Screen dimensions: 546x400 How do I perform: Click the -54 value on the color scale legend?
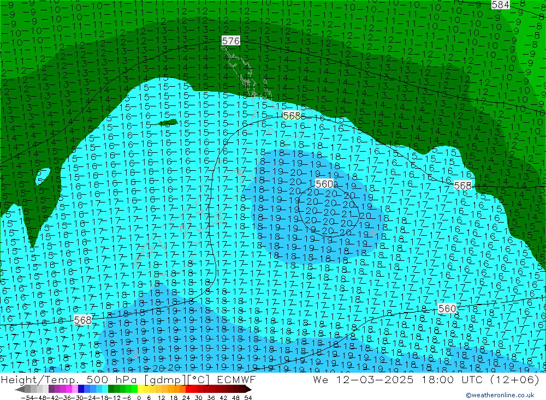pyautogui.click(x=27, y=398)
